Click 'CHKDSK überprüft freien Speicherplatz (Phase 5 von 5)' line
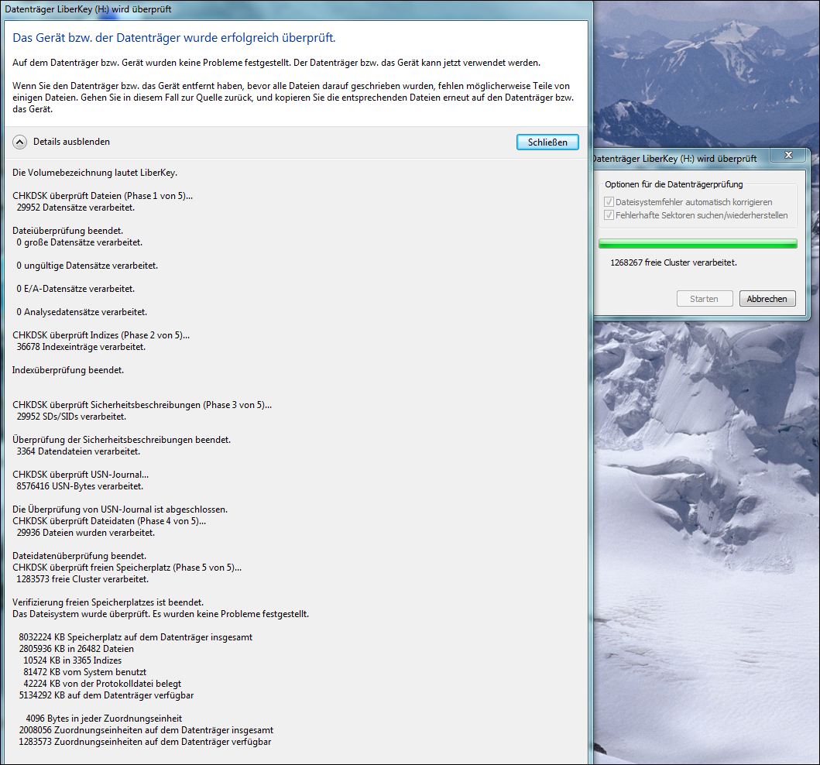Viewport: 820px width, 765px height. coord(127,568)
